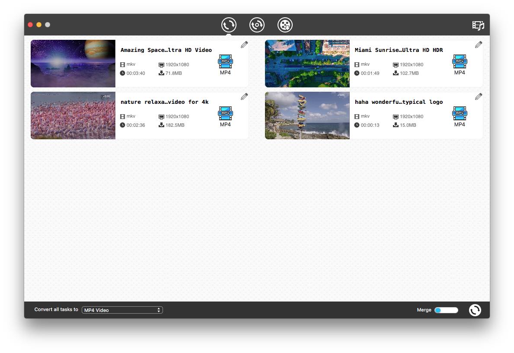
Task: Open the Convert tab icon in toolbar
Action: (229, 25)
